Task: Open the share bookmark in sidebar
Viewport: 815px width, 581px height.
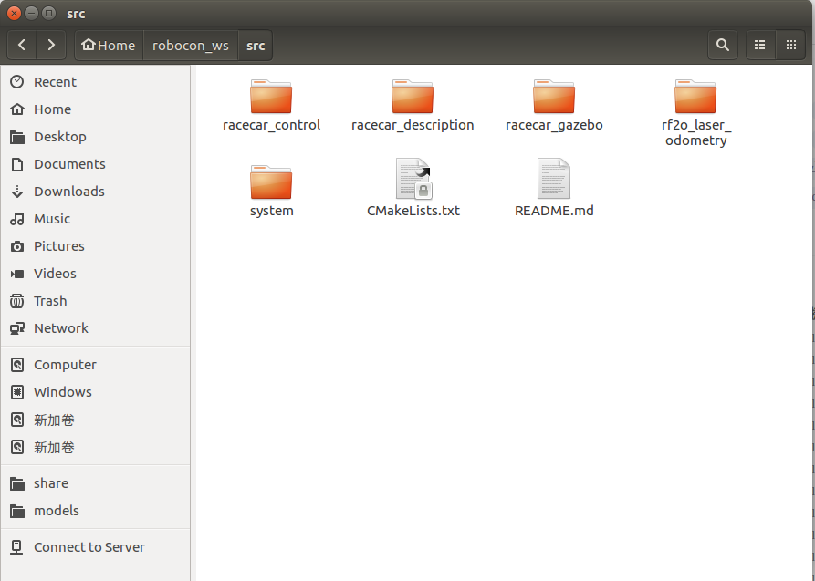Action: click(x=96, y=483)
